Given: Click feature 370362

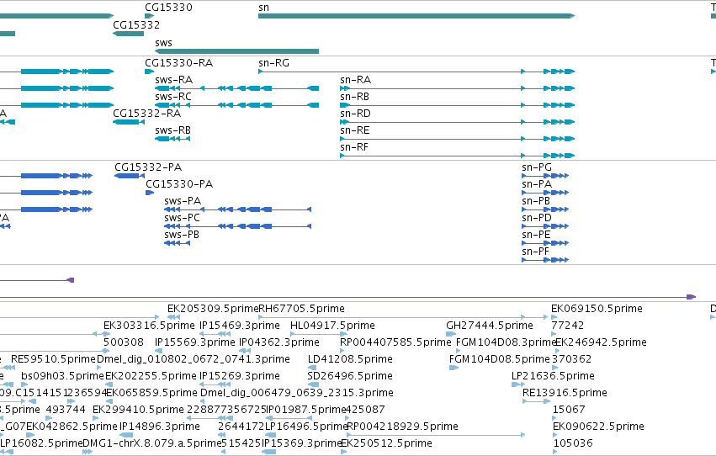Looking at the screenshot, I should click(554, 368).
